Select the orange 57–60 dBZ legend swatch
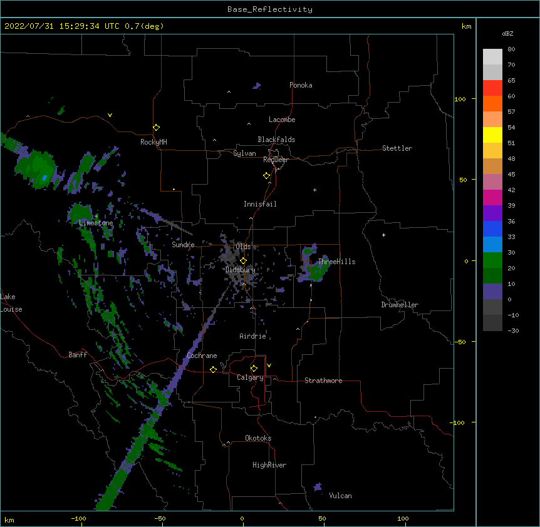The image size is (540, 527). click(x=492, y=104)
